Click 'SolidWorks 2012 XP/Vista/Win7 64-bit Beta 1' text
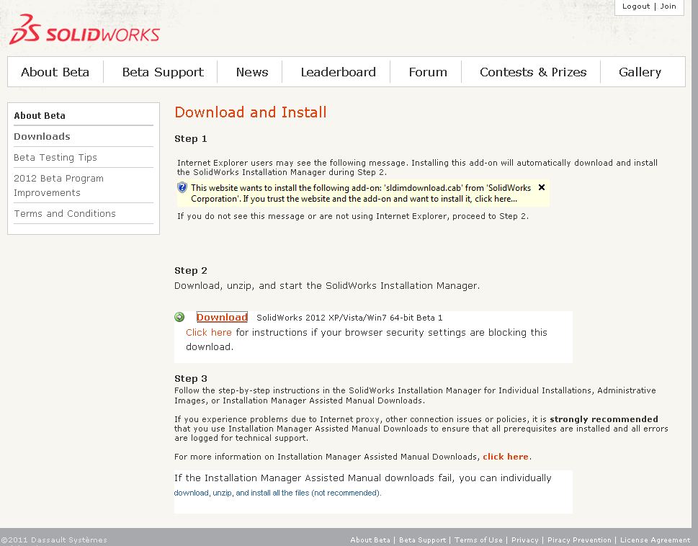The width and height of the screenshot is (698, 546). point(349,318)
